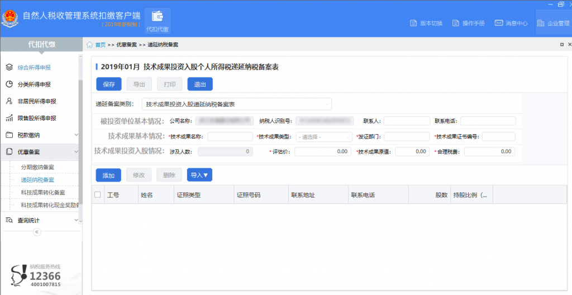Image resolution: width=572 pixels, height=295 pixels.
Task: Open the 导入 dropdown button
Action: pos(199,175)
